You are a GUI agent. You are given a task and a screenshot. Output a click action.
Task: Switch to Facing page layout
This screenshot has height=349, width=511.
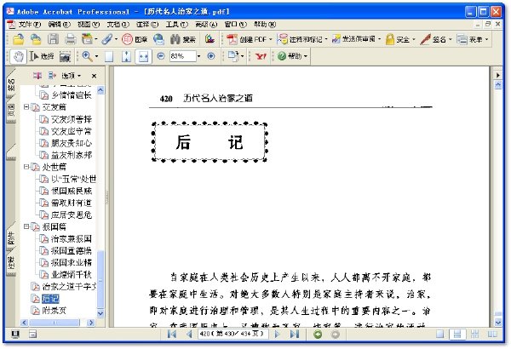click(x=492, y=334)
